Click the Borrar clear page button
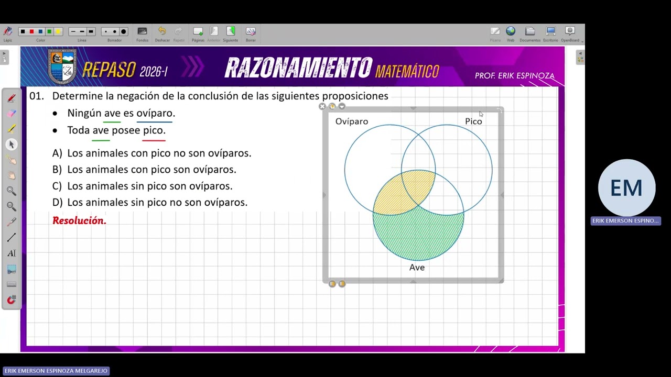671x377 pixels. click(x=251, y=34)
